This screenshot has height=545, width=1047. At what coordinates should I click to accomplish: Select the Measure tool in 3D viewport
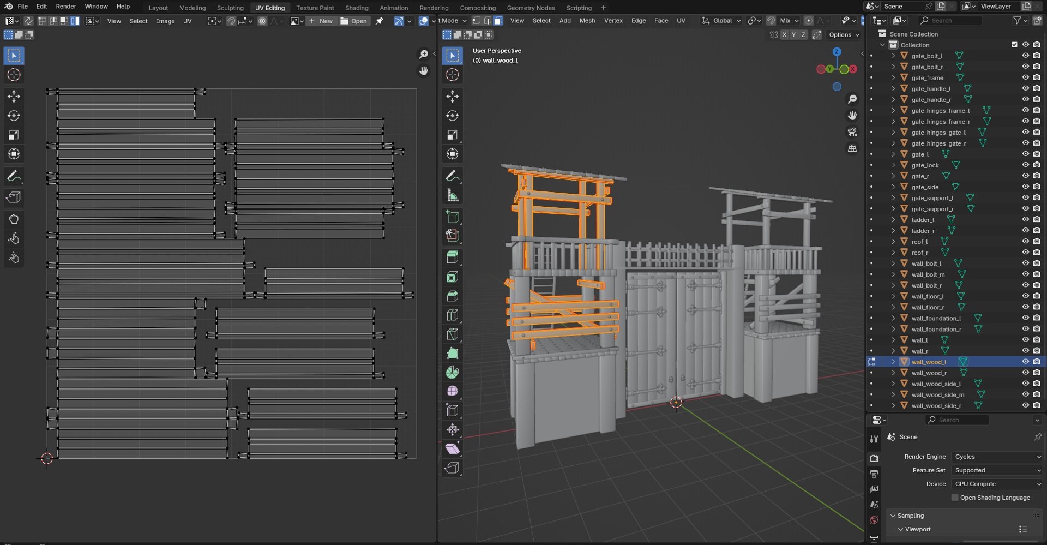(x=452, y=195)
